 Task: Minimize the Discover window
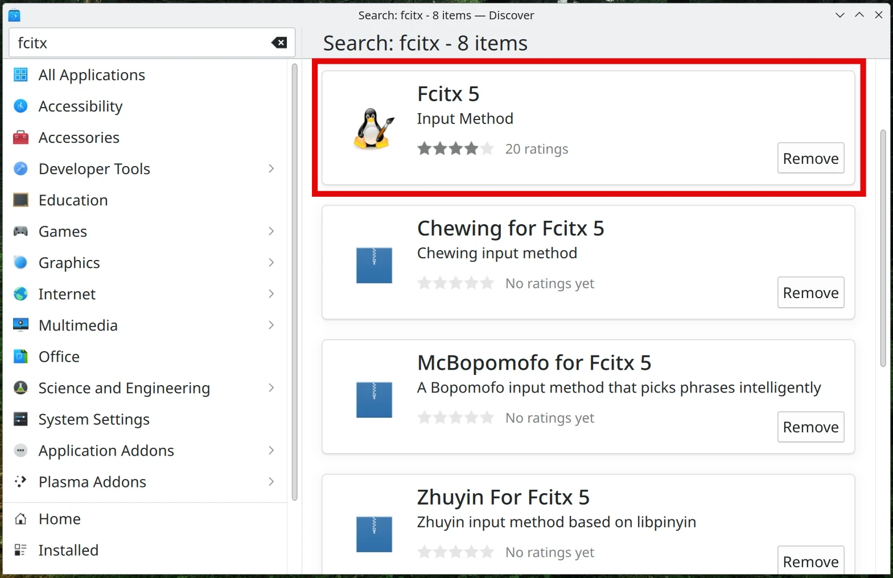pyautogui.click(x=840, y=15)
